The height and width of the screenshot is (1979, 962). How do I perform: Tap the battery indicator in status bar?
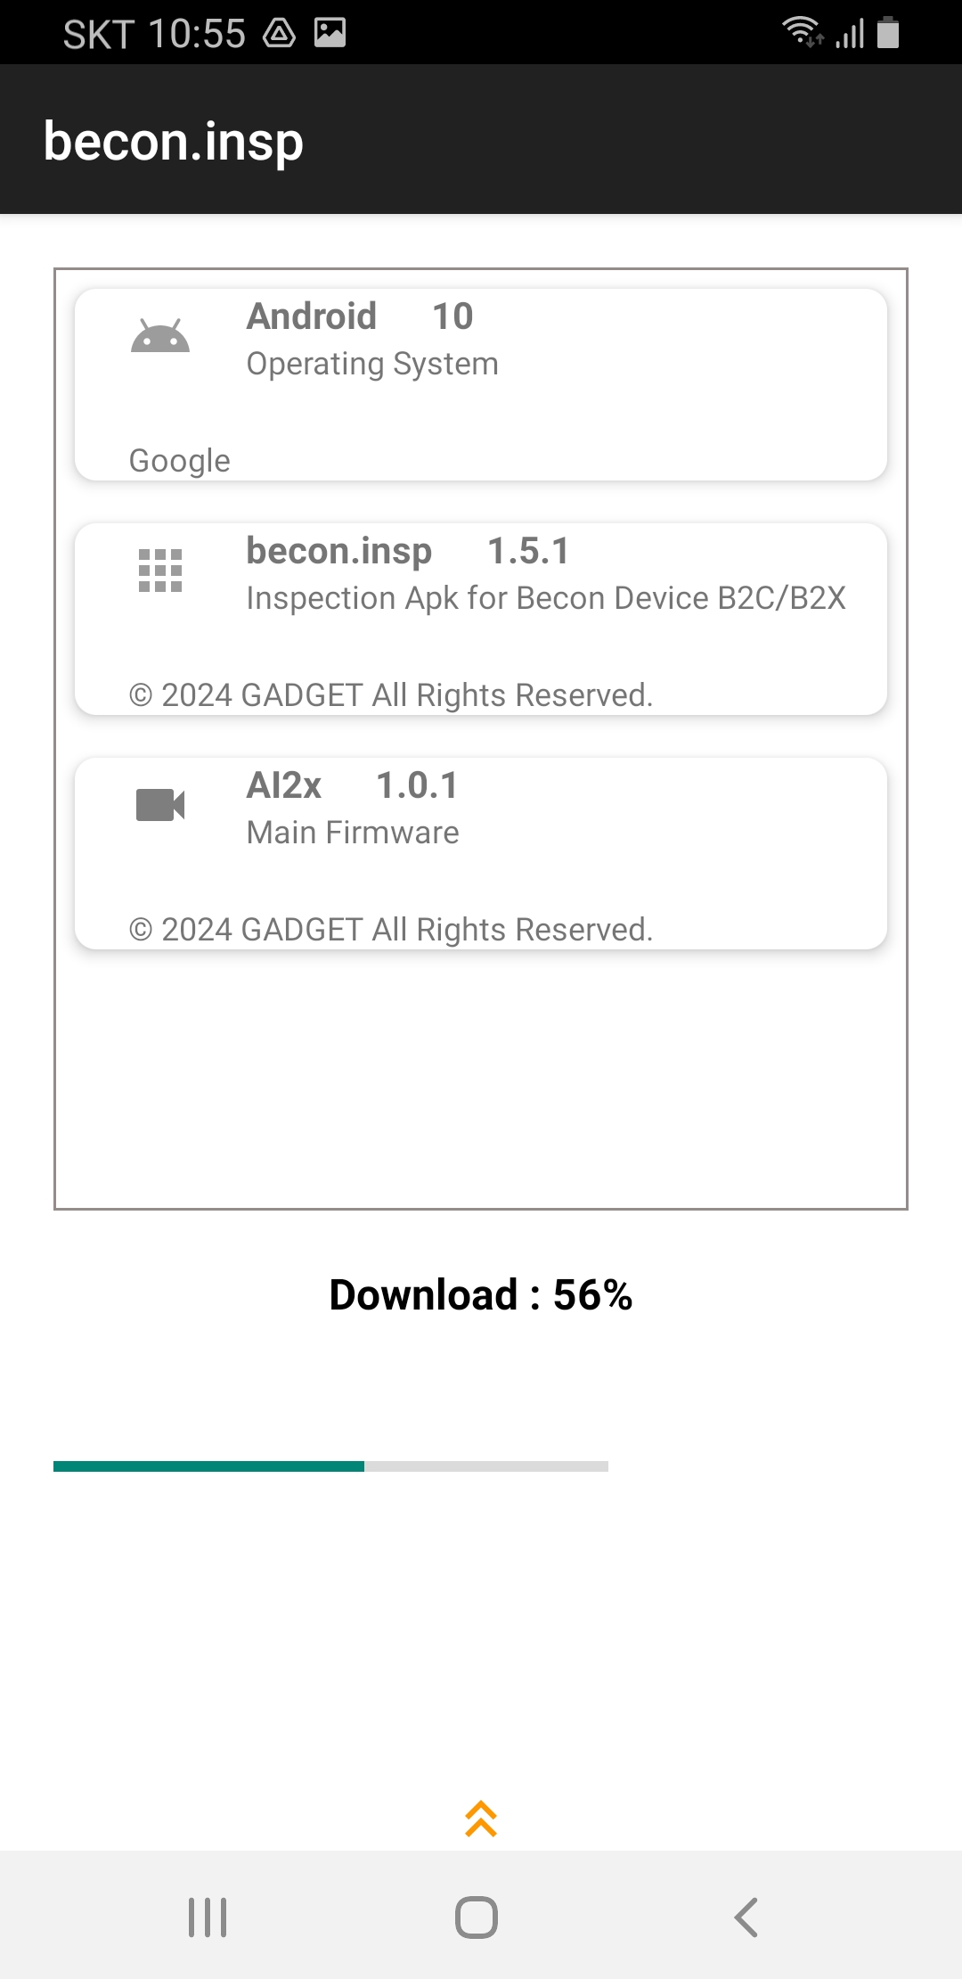888,32
